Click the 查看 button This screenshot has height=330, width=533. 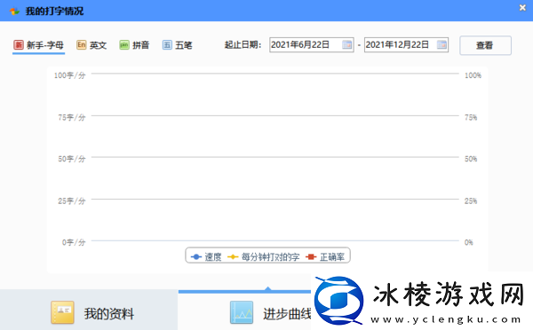(x=485, y=45)
